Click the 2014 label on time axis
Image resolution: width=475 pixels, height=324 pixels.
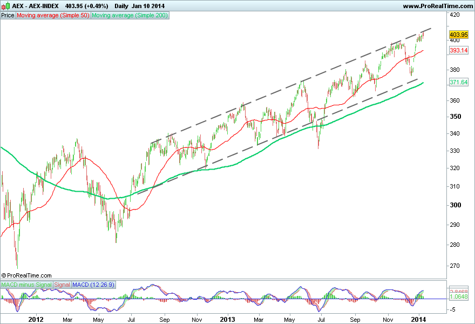419,320
